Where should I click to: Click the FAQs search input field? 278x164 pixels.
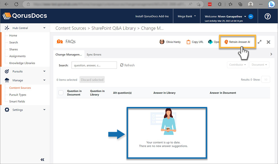click(x=94, y=65)
